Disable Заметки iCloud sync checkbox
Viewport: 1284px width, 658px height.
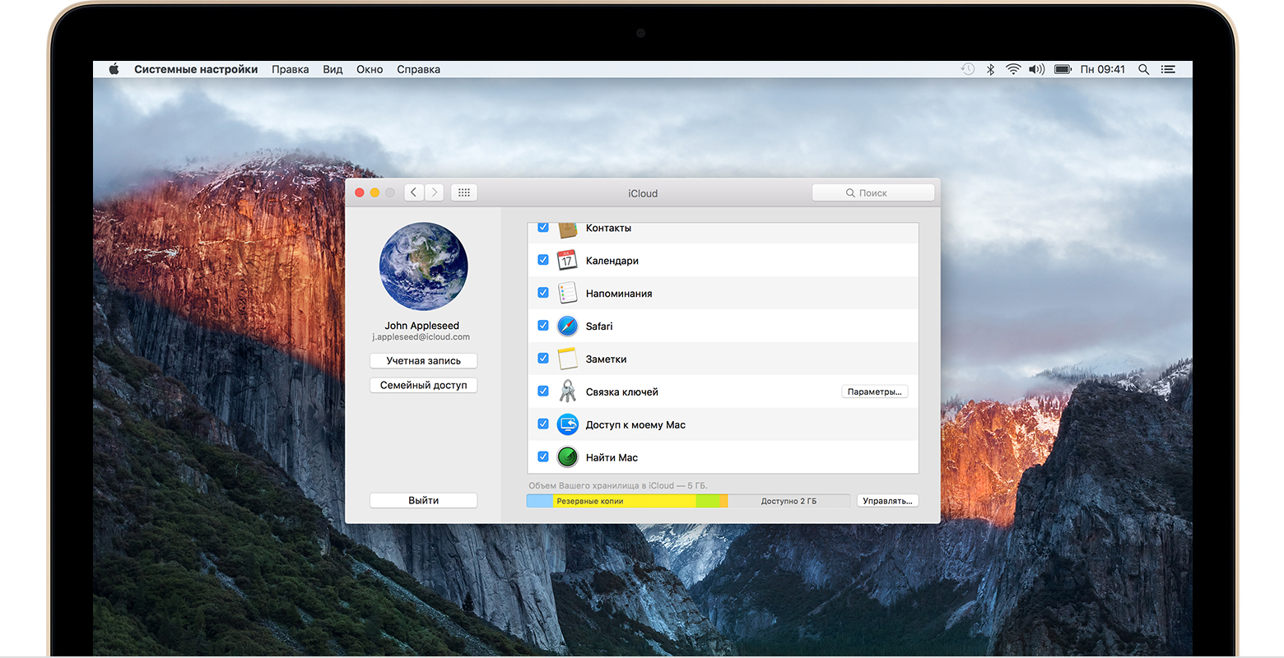tap(543, 359)
